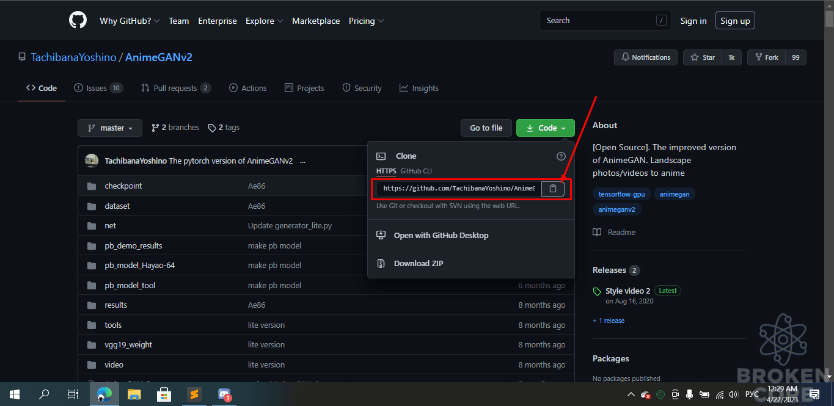Click the help question mark icon beside Clone

[x=561, y=156]
